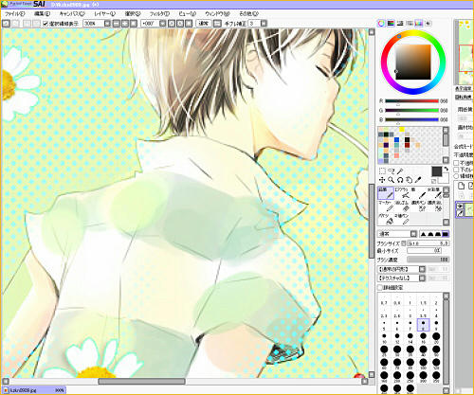The height and width of the screenshot is (395, 474).
Task: Switch to the open file tab at bottom
Action: click(x=33, y=390)
